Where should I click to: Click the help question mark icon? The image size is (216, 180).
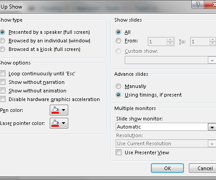click(x=197, y=5)
